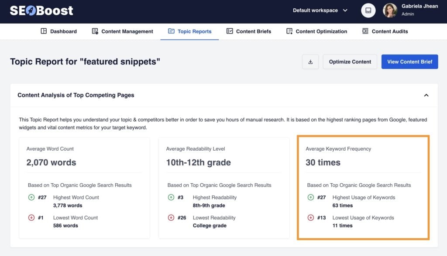Screen dimensions: 447x256
Task: Open the Content Briefs tab
Action: (x=254, y=31)
